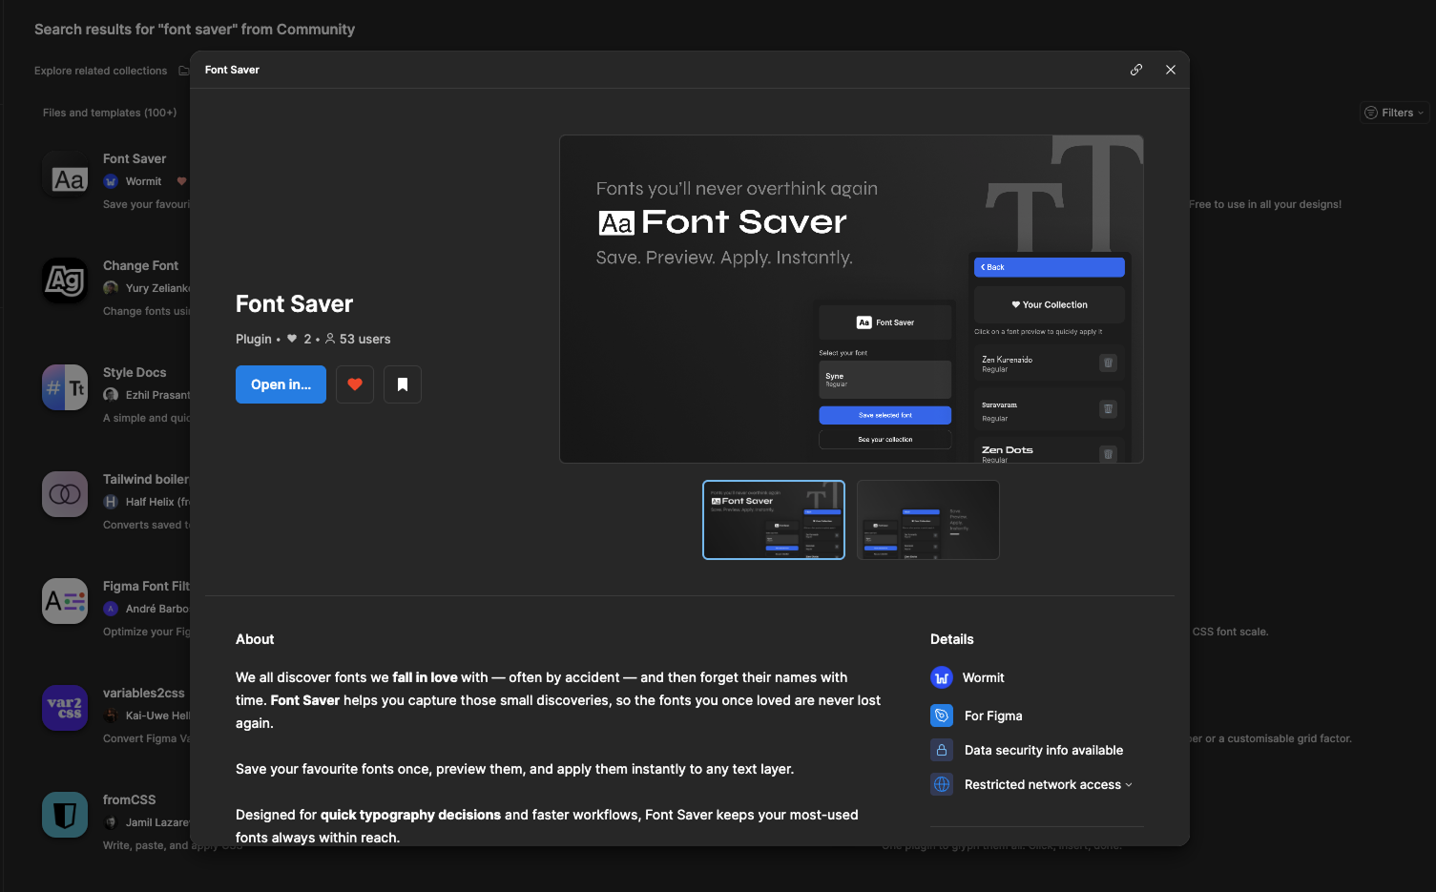The height and width of the screenshot is (892, 1436).
Task: Click the Style Docs plugin icon
Action: [65, 387]
